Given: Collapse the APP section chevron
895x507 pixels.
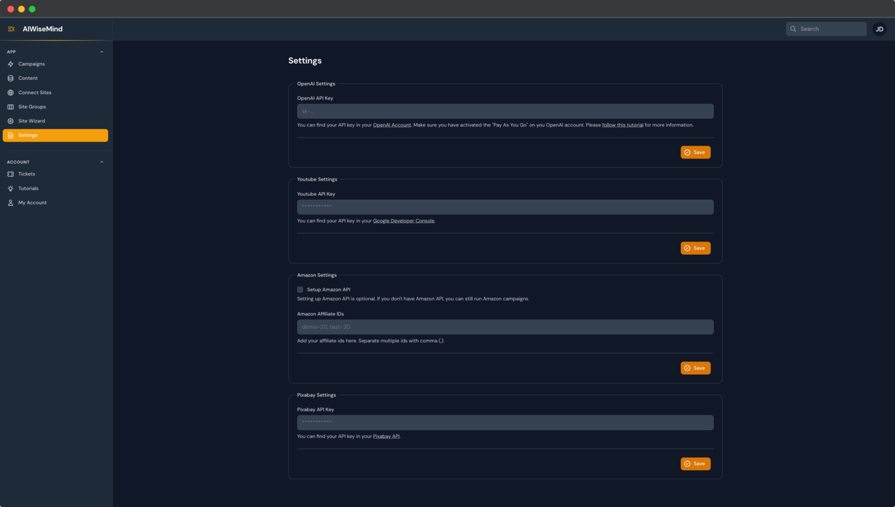Looking at the screenshot, I should [102, 52].
